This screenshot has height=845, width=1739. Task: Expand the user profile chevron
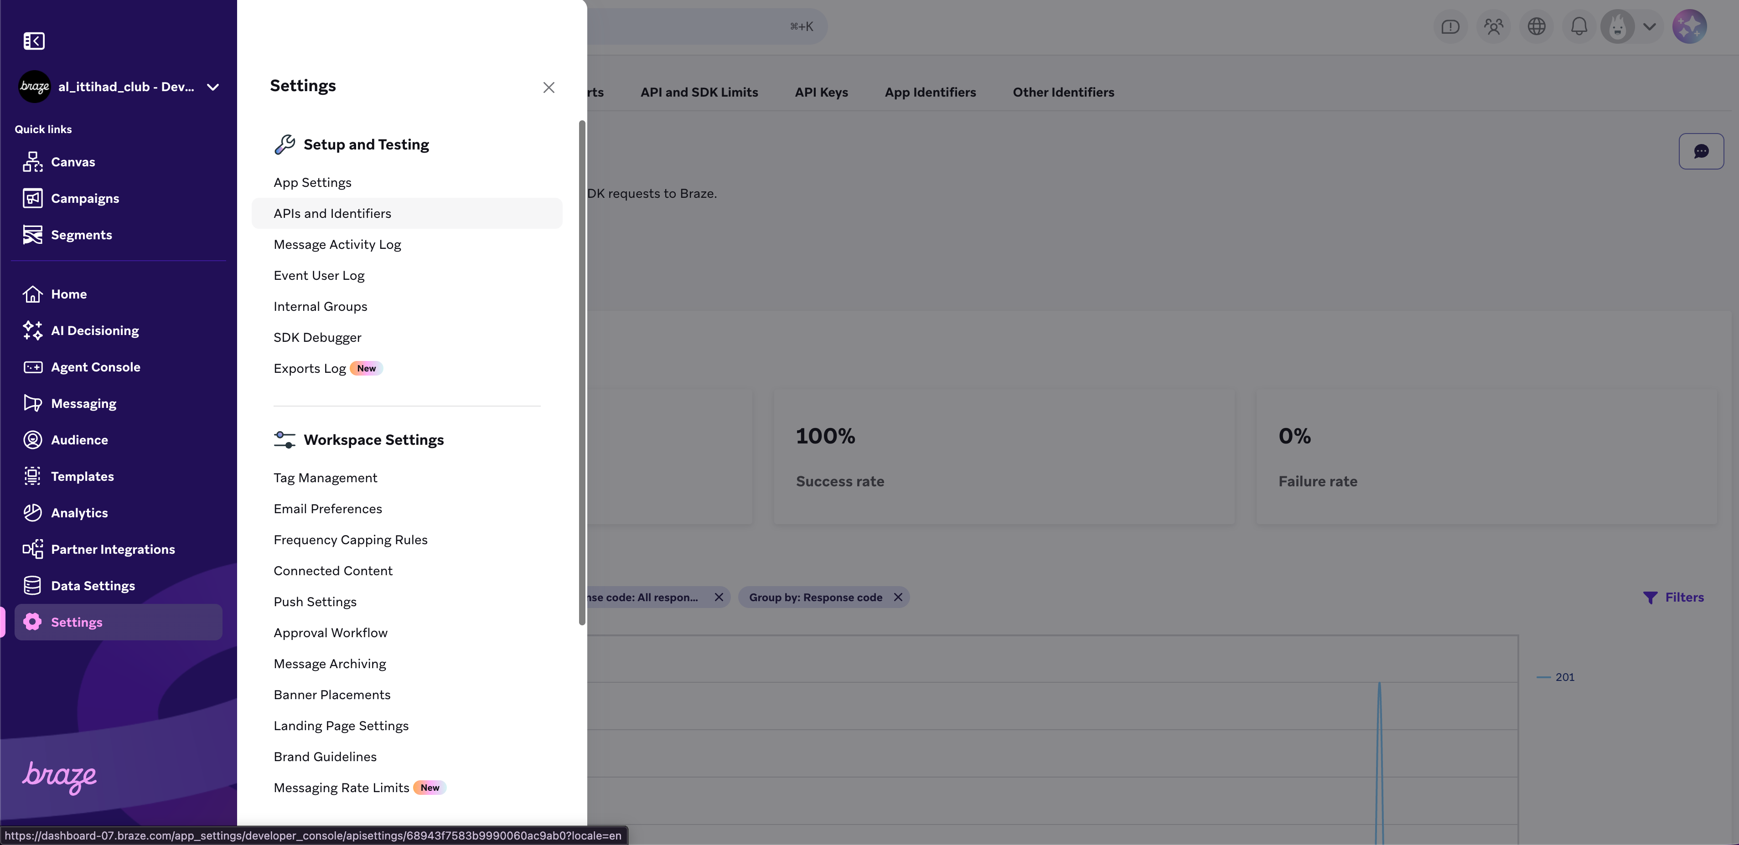[1649, 27]
